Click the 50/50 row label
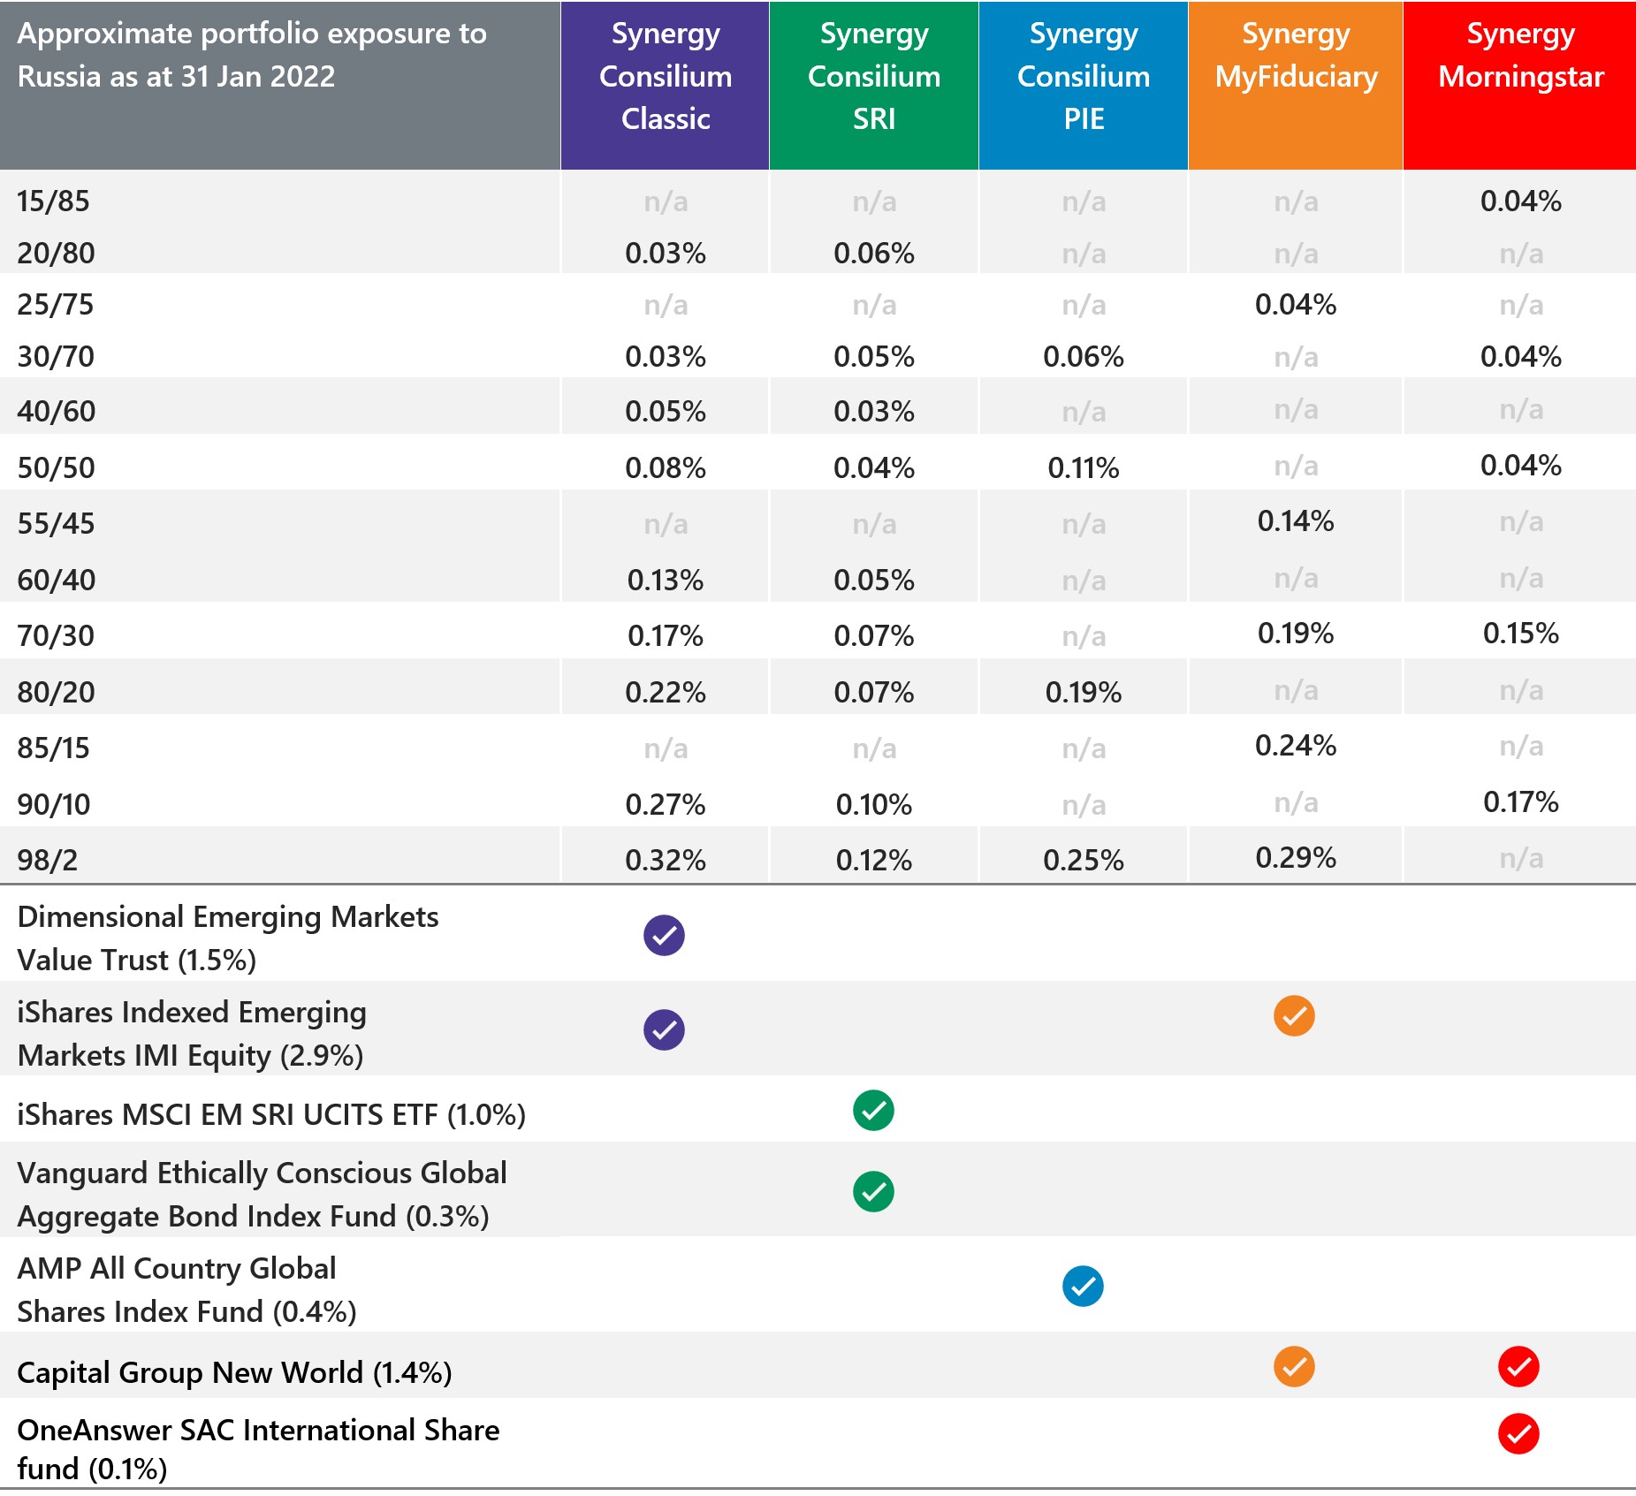Viewport: 1636px width, 1496px height. [56, 468]
